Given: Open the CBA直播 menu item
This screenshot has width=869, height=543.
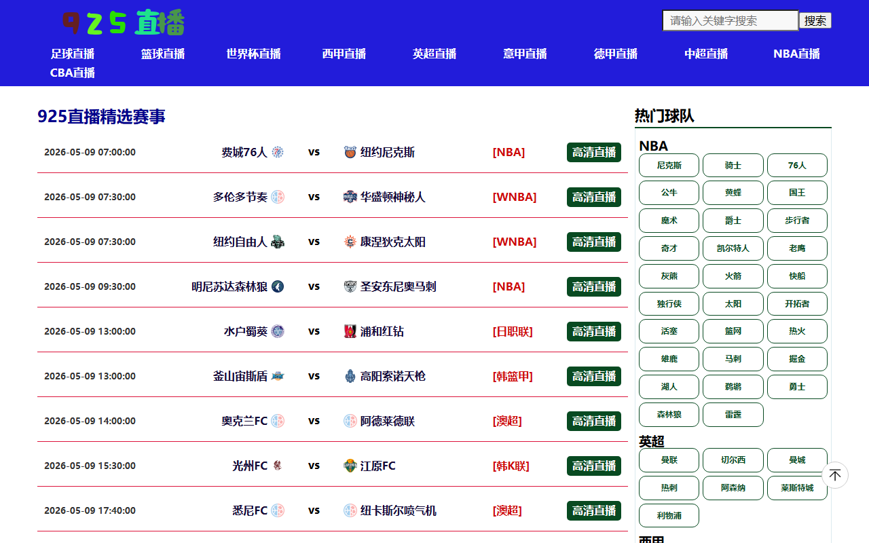Looking at the screenshot, I should [x=73, y=73].
